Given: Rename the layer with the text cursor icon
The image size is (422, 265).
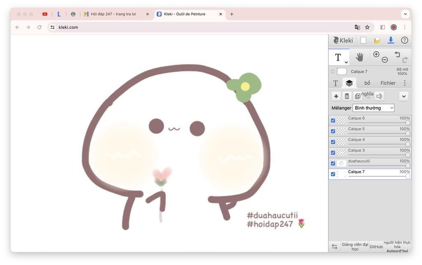Looking at the screenshot, I should click(379, 96).
